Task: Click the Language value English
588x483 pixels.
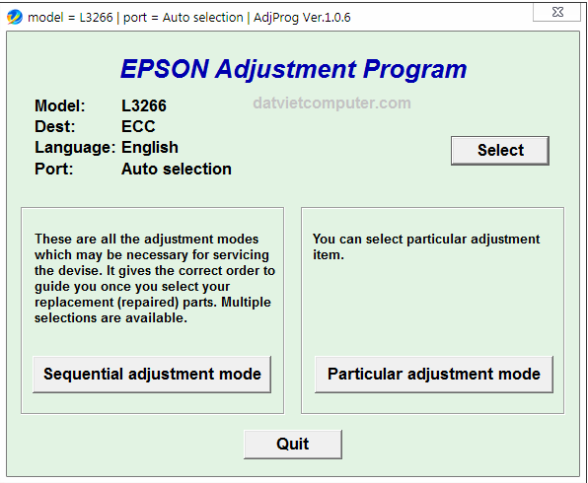Action: pos(150,148)
